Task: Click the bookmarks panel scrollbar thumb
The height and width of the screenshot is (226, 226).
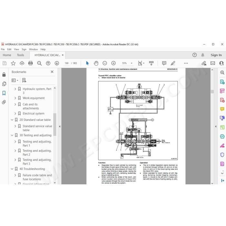Action: click(55, 124)
